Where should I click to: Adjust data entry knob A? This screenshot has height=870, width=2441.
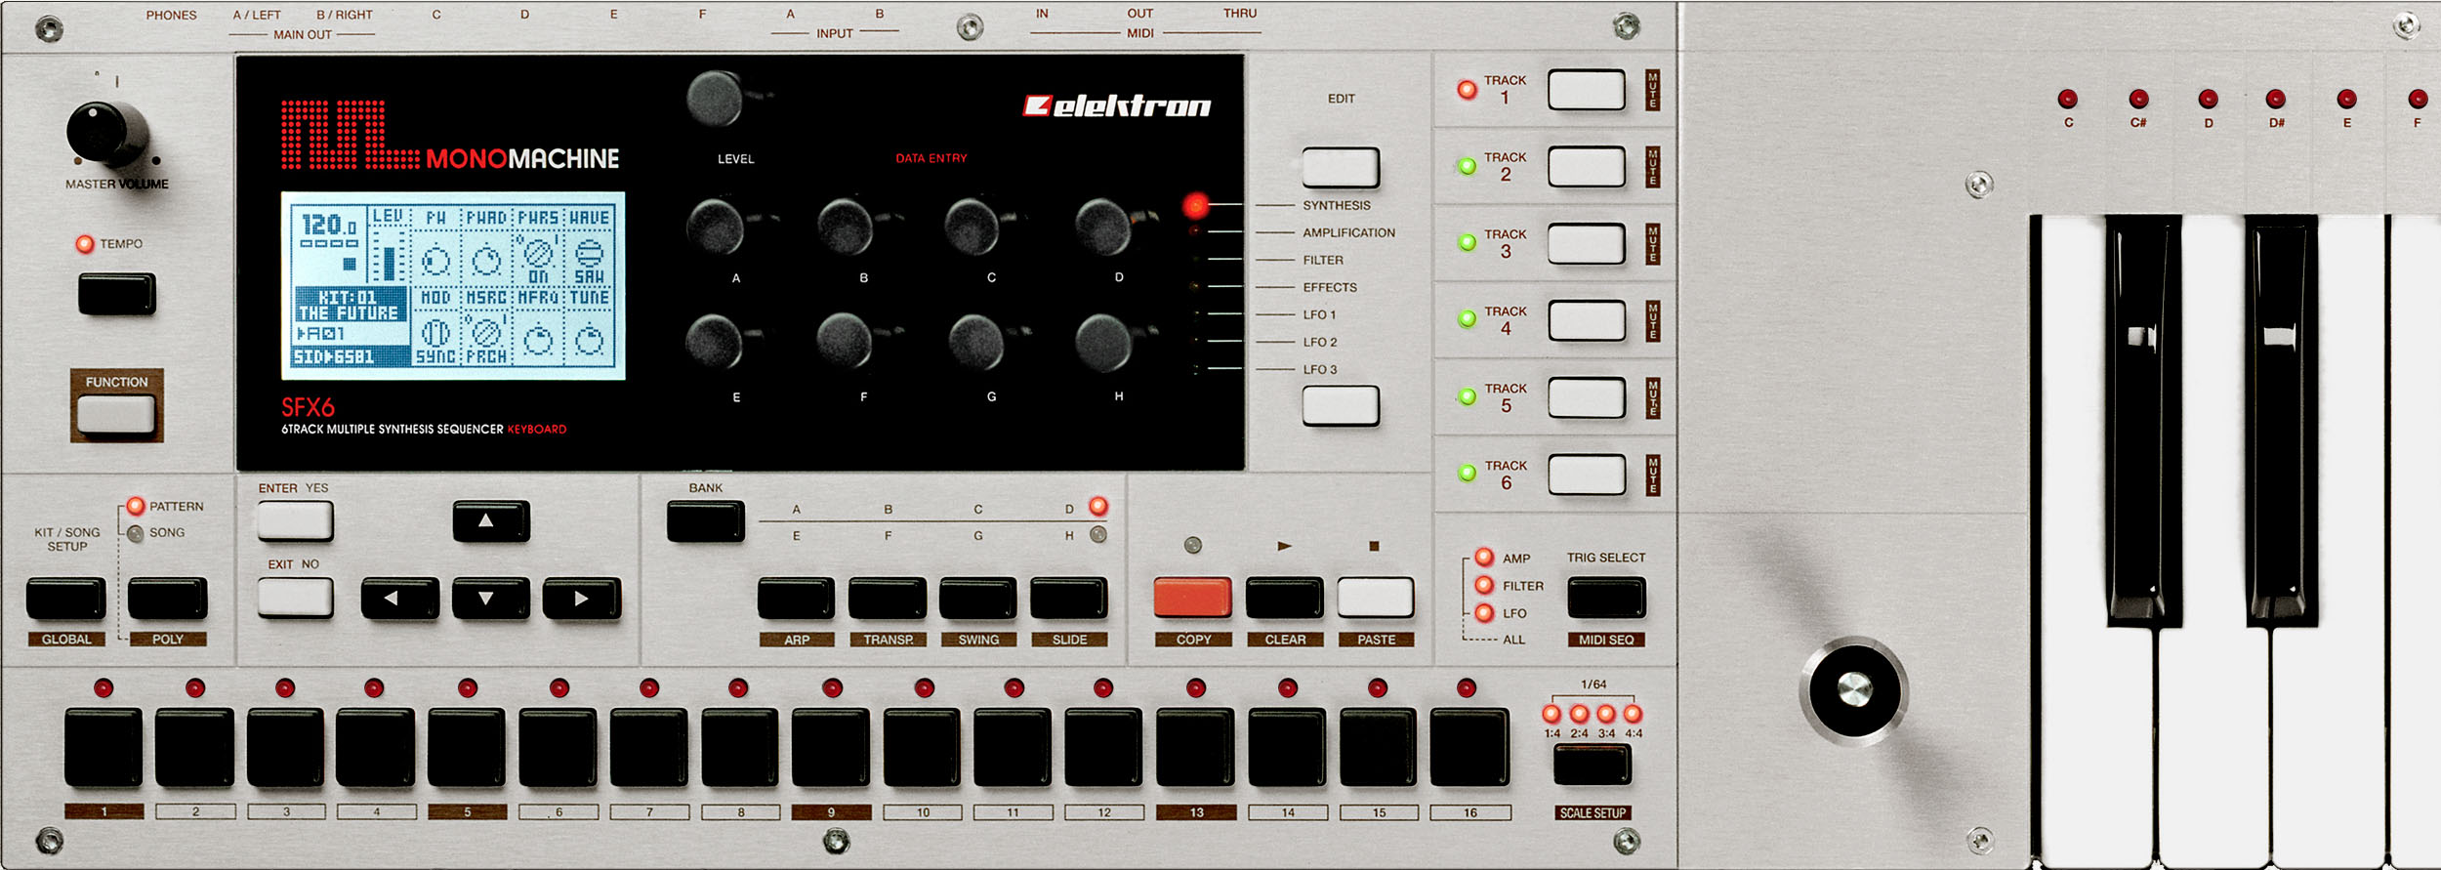coord(717,226)
